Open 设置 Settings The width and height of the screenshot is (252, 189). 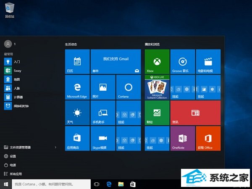tap(10, 156)
